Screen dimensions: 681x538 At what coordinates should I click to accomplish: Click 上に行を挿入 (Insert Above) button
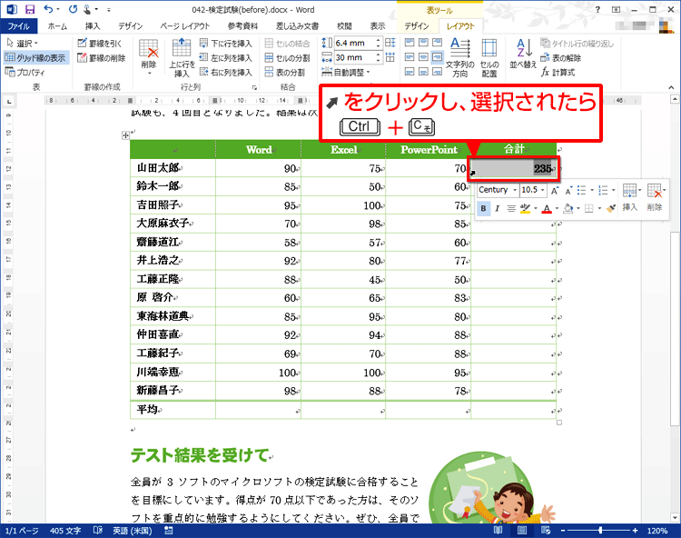click(182, 58)
